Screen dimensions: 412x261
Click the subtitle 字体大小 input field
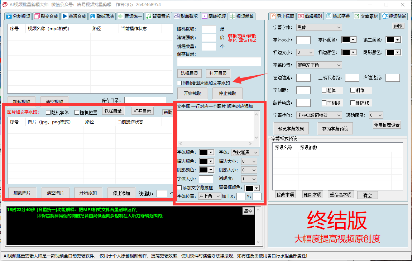(x=303, y=40)
